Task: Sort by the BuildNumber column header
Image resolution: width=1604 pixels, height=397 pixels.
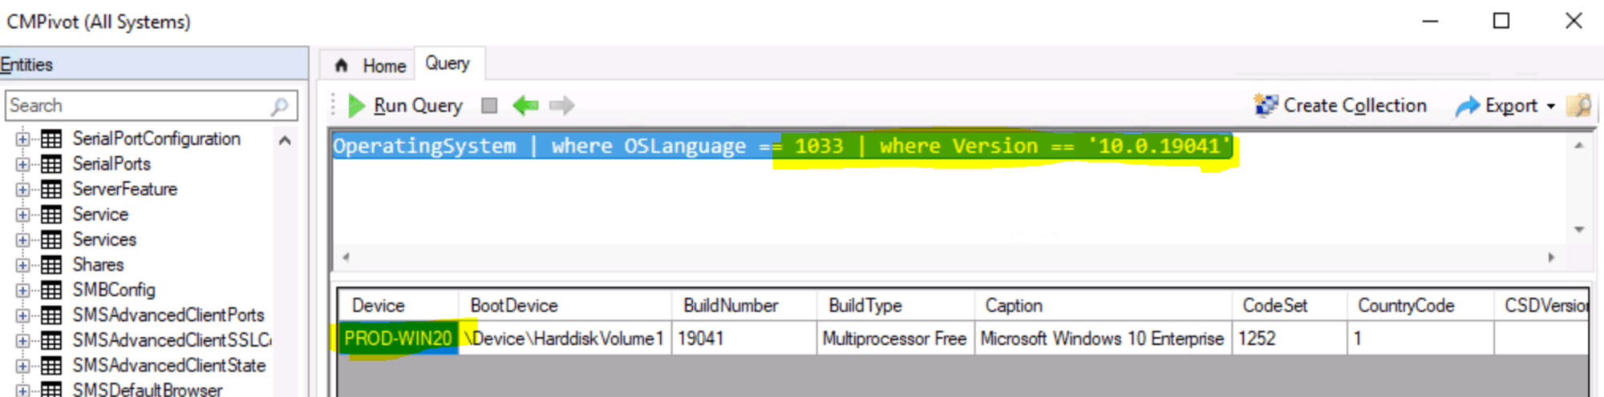Action: point(744,306)
